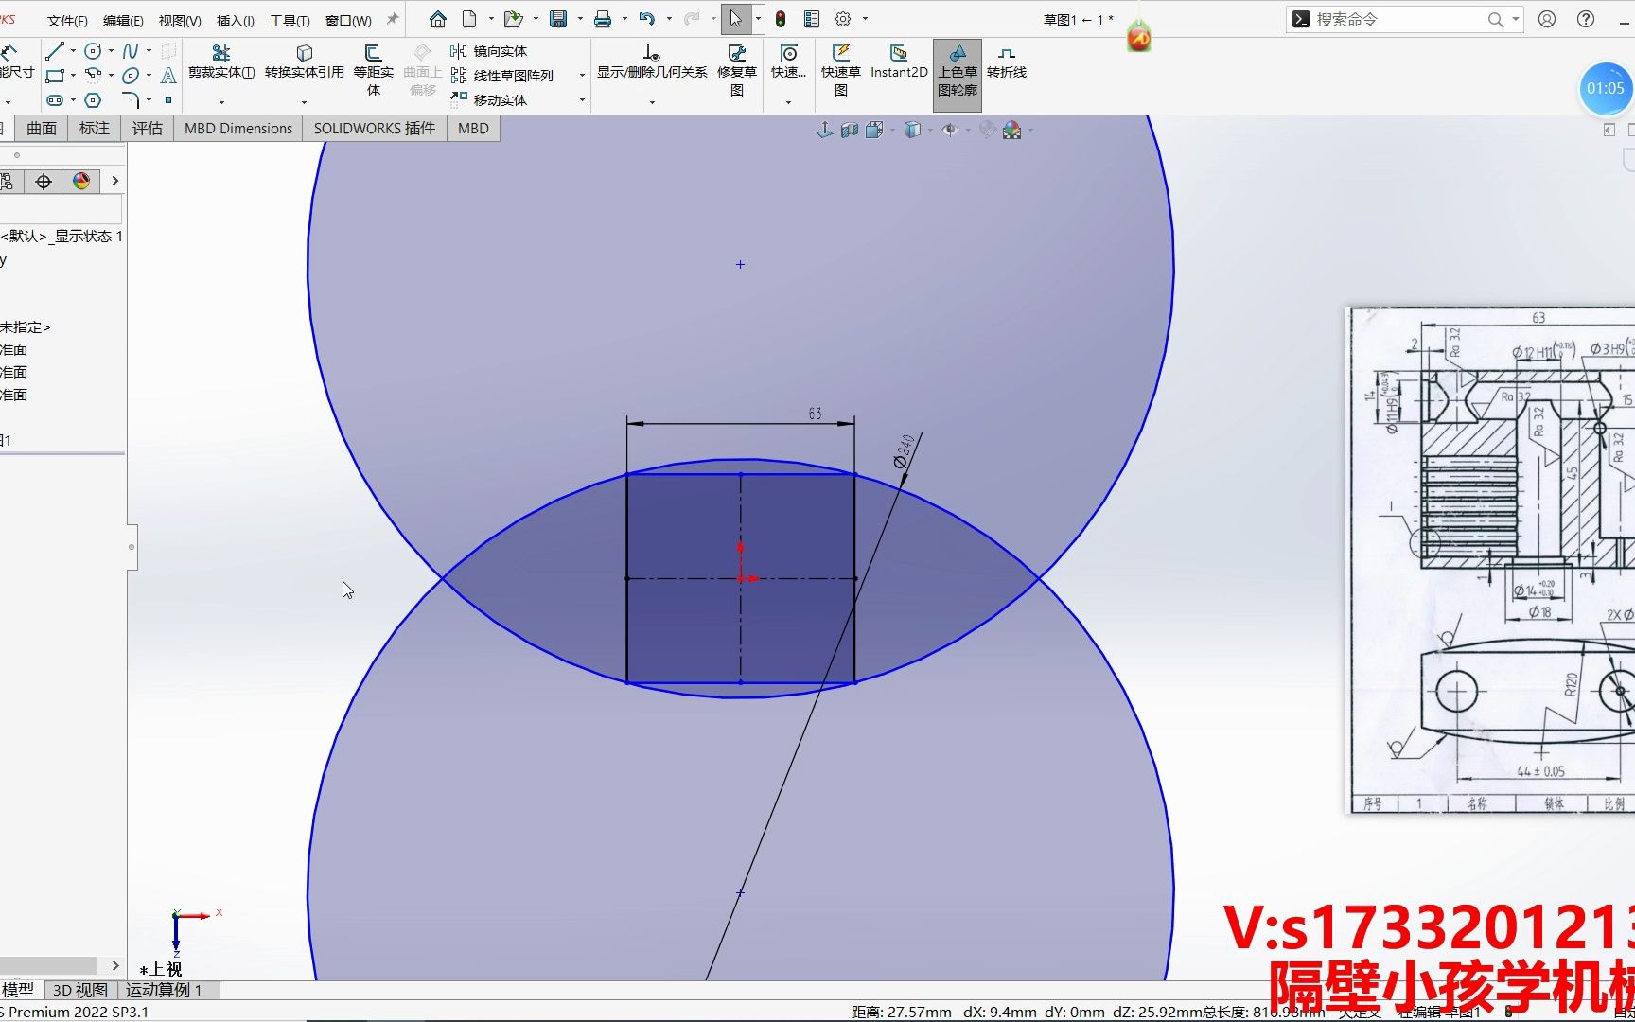Open the 工具(T) menu
This screenshot has width=1635, height=1022.
[290, 20]
